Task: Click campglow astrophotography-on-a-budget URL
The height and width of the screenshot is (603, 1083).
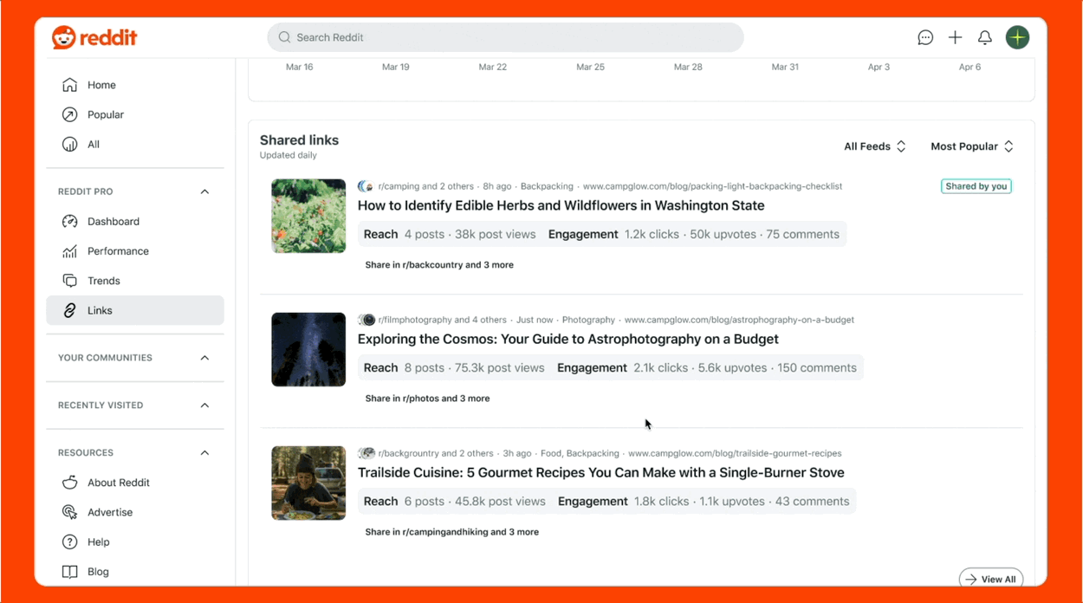Action: [739, 320]
